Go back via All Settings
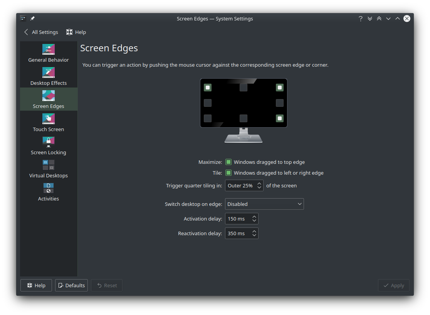The image size is (430, 315). tap(40, 32)
